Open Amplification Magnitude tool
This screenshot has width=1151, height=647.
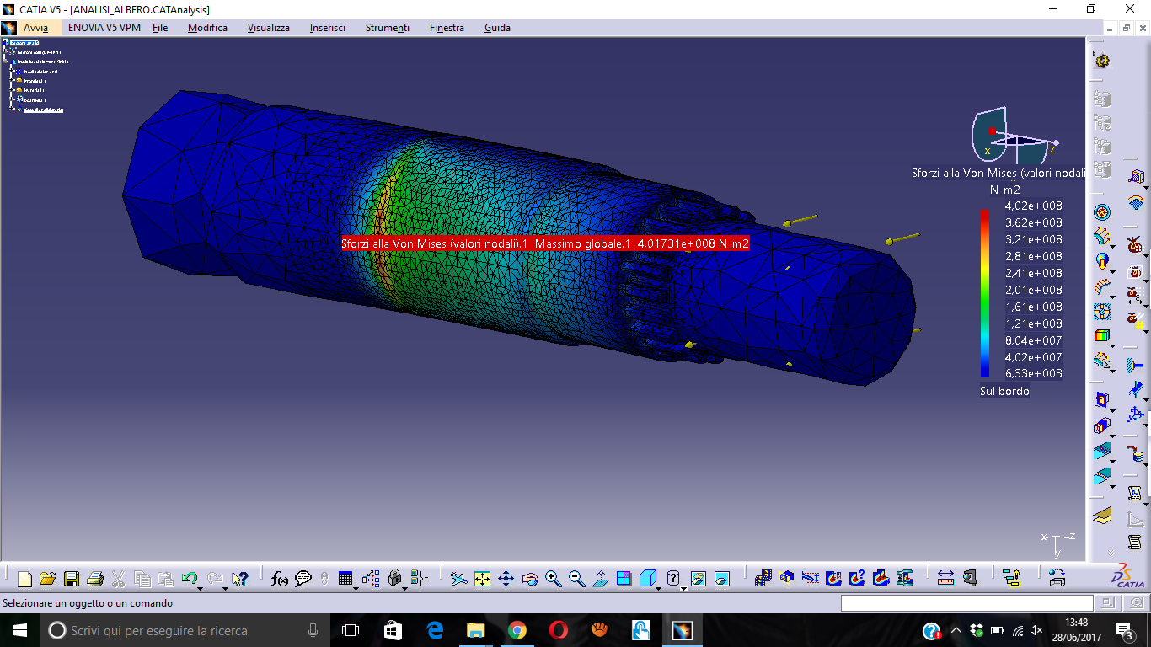(811, 579)
